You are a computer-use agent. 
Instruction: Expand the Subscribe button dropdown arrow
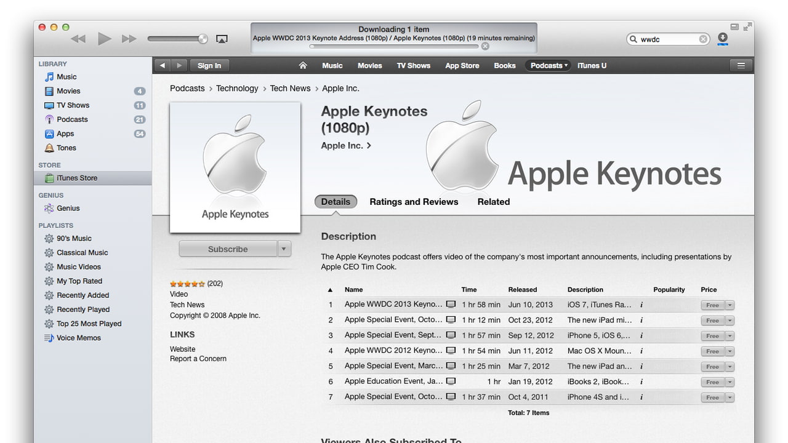(x=284, y=249)
